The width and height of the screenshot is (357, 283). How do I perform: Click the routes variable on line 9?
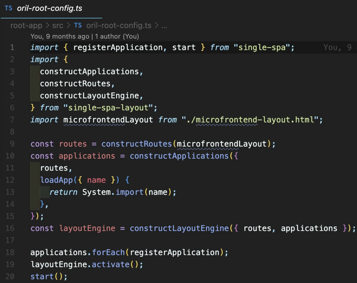coord(73,144)
